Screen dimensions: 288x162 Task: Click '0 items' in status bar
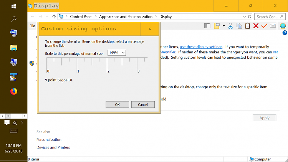click(x=34, y=159)
